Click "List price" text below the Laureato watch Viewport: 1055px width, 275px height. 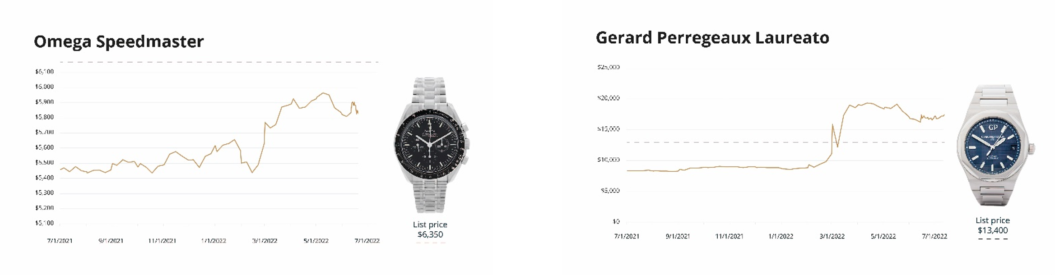click(x=992, y=220)
